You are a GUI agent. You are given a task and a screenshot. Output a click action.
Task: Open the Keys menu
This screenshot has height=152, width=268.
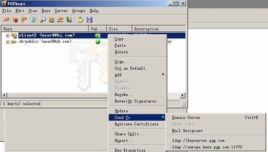click(46, 11)
